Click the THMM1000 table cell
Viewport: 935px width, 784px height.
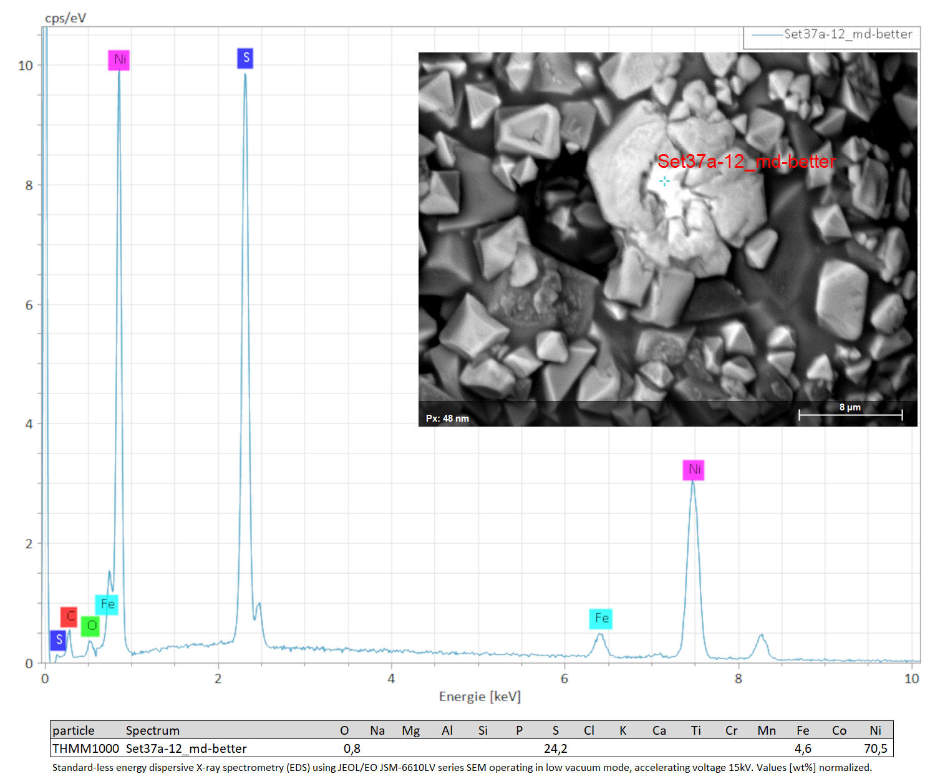coord(85,748)
